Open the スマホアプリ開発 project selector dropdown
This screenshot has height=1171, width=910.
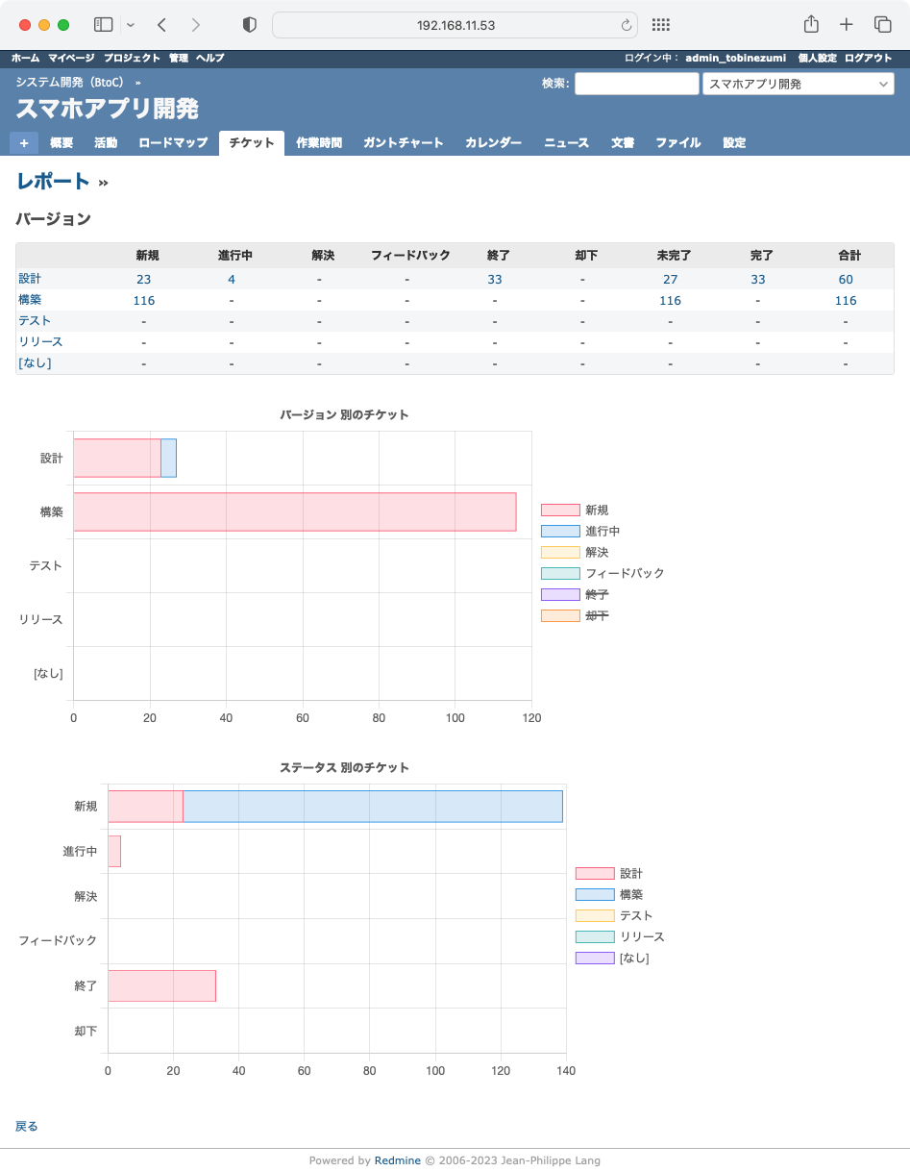pyautogui.click(x=799, y=84)
